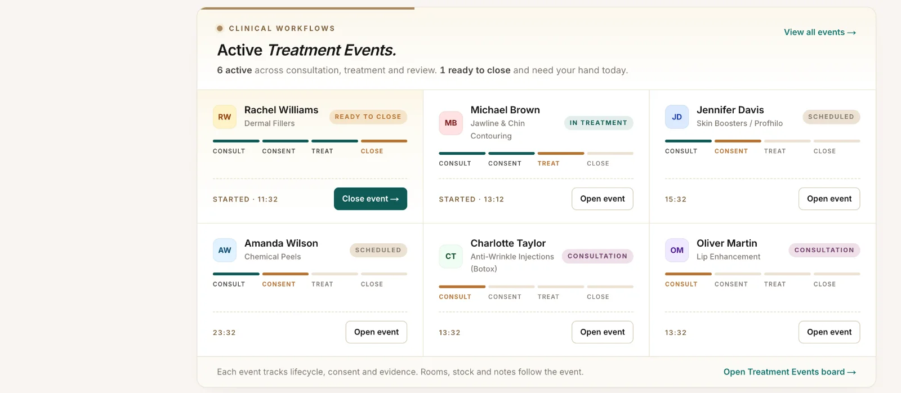Select Treat step in Rachel Williams's progress

pos(334,148)
